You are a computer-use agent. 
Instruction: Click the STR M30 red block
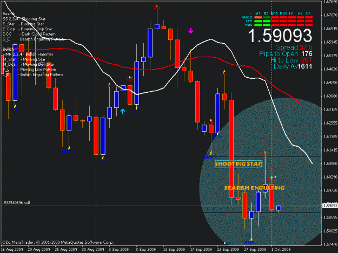[x=283, y=21]
